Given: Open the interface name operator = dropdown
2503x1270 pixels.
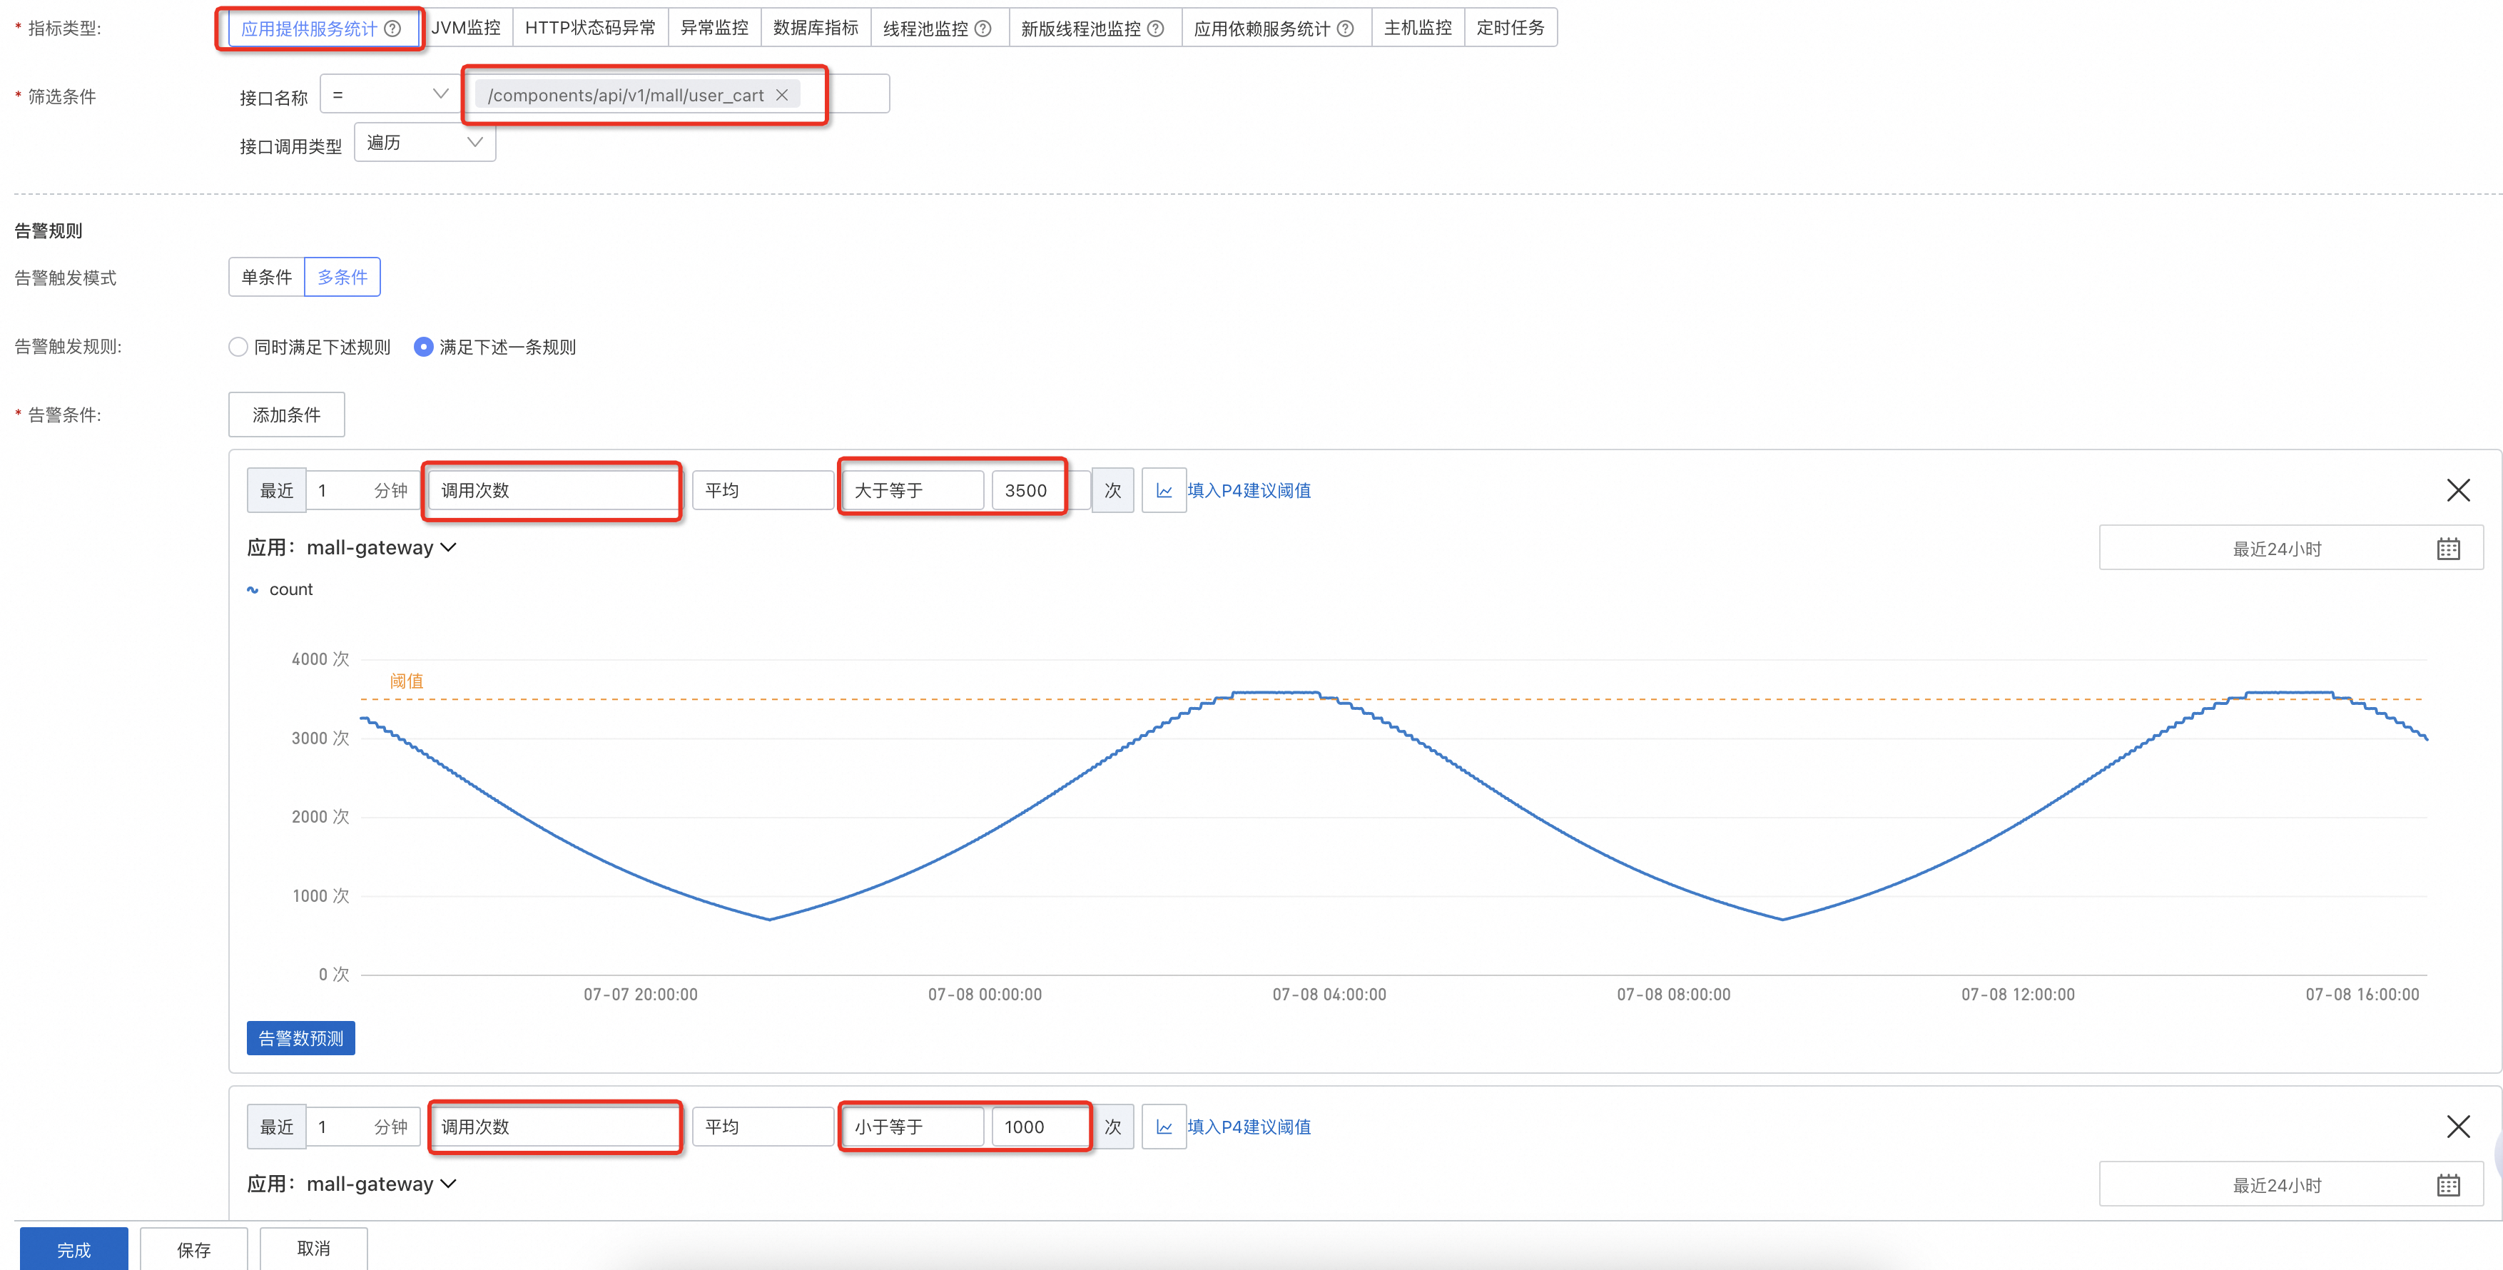Looking at the screenshot, I should (x=389, y=94).
